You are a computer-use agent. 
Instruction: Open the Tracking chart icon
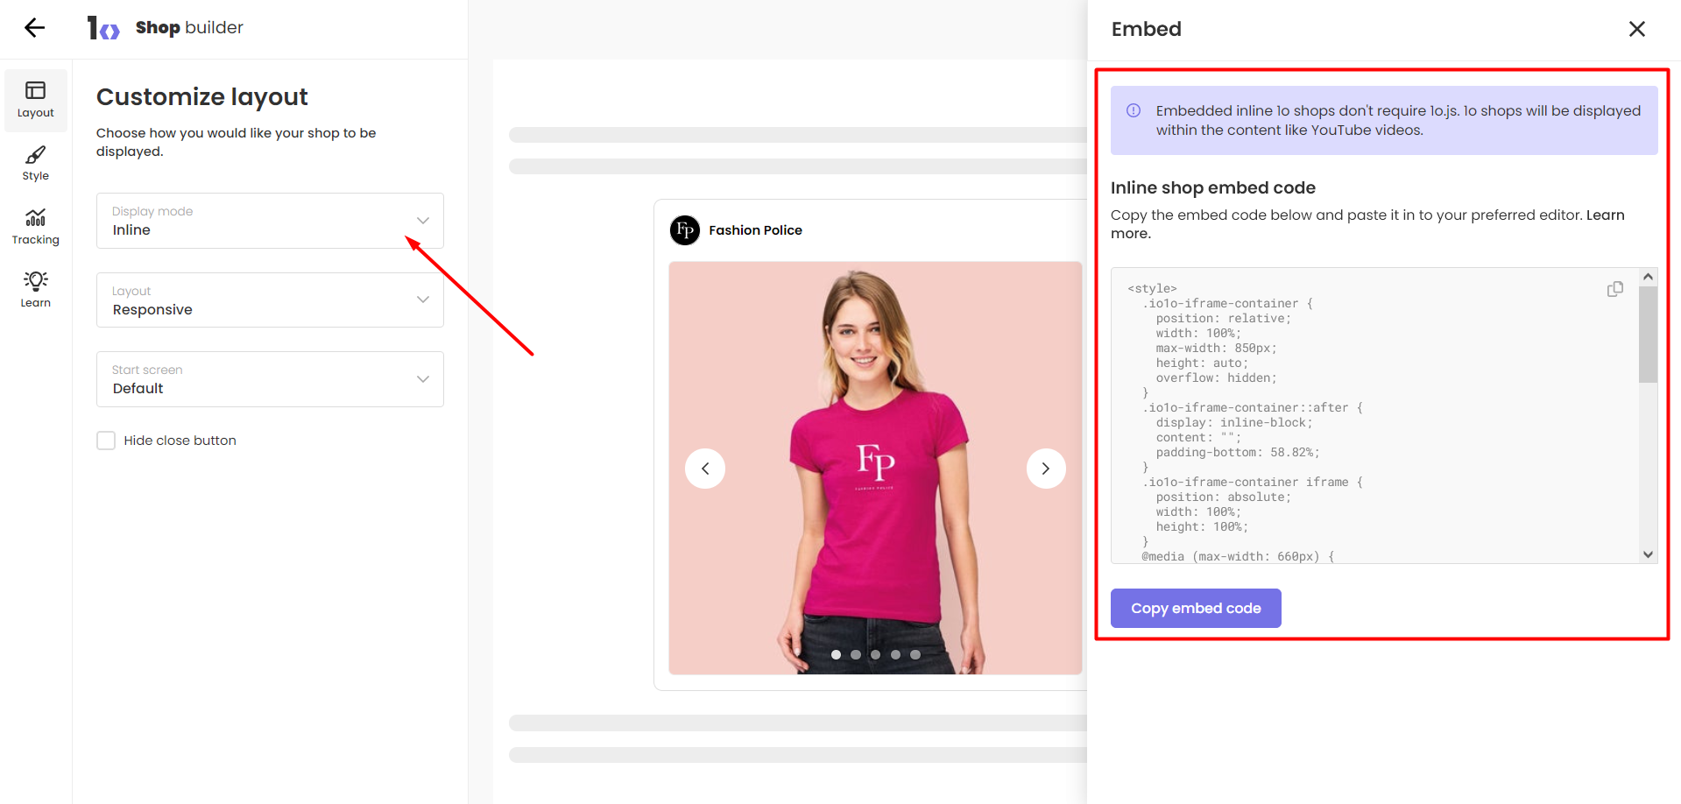click(x=36, y=227)
